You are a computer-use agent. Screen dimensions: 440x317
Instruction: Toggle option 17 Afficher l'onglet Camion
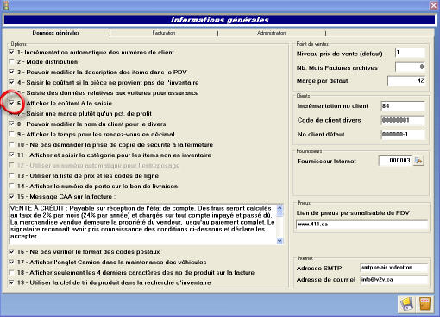click(x=12, y=263)
